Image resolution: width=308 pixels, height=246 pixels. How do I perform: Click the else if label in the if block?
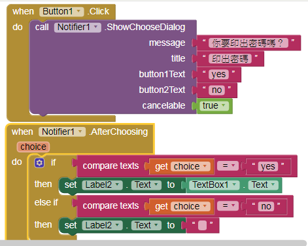coord(46,202)
